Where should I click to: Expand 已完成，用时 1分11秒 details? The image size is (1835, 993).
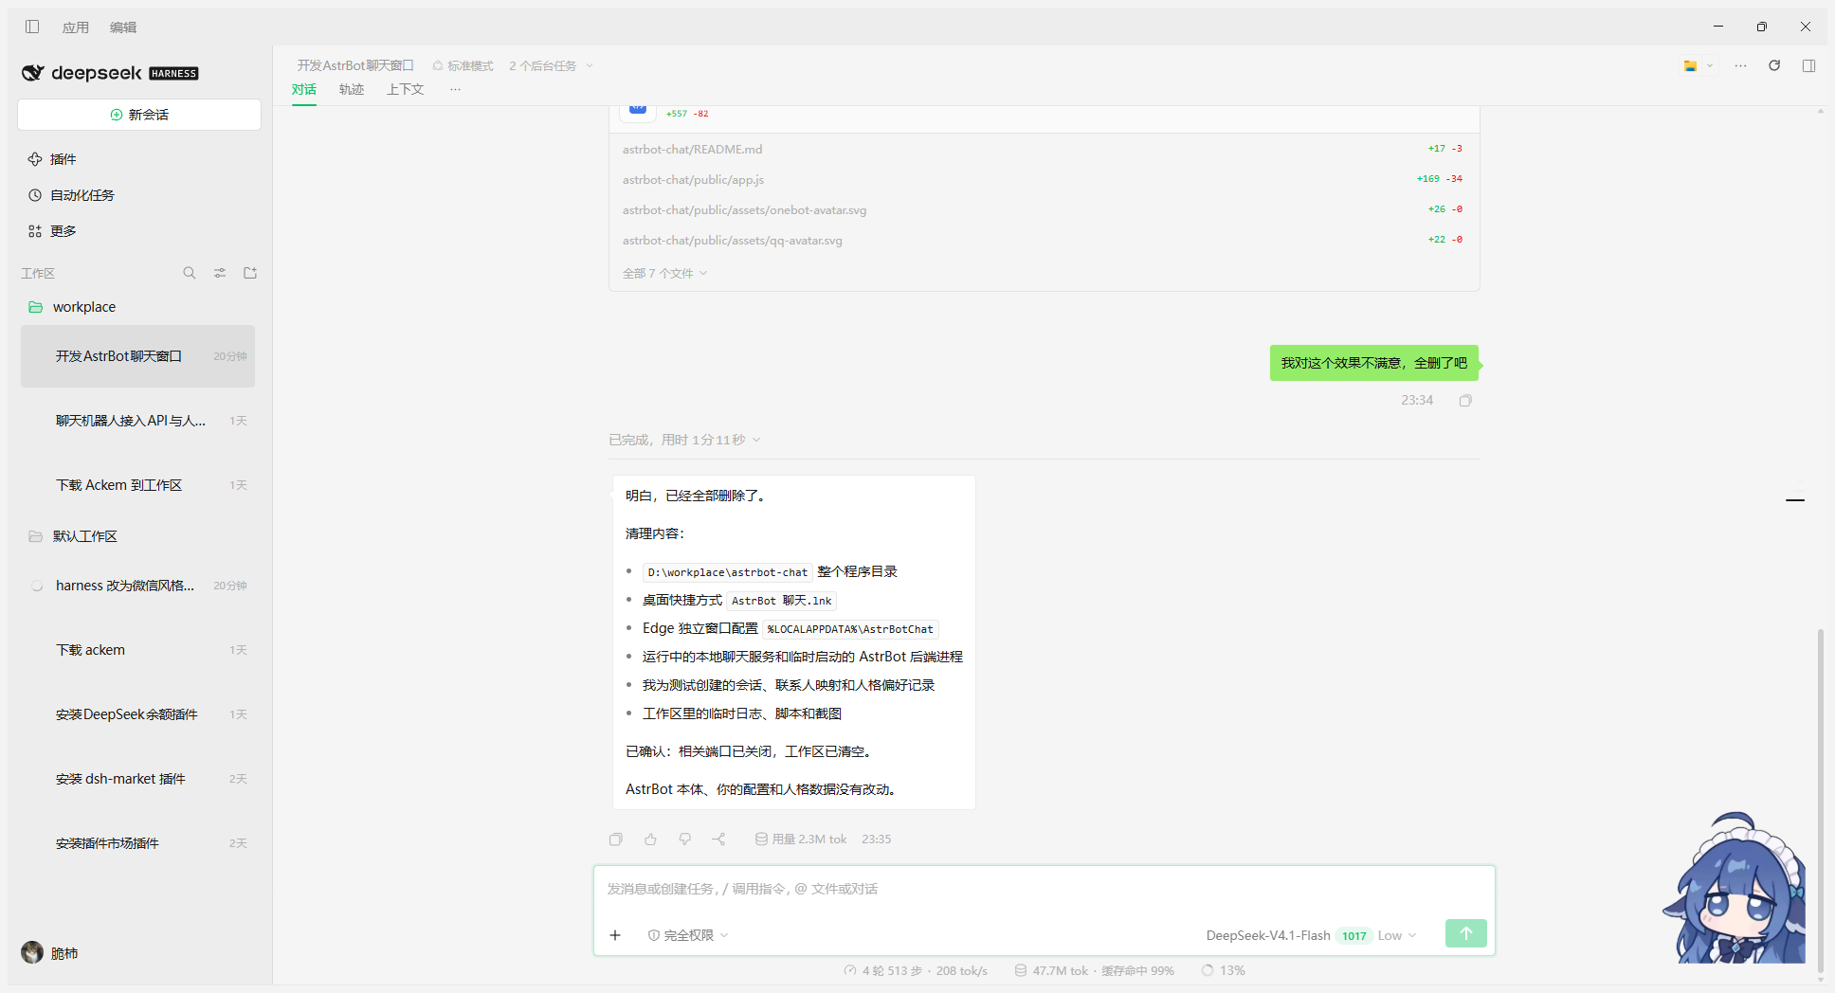[x=684, y=440]
